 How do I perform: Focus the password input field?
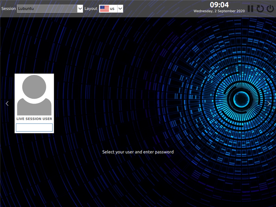pyautogui.click(x=34, y=127)
